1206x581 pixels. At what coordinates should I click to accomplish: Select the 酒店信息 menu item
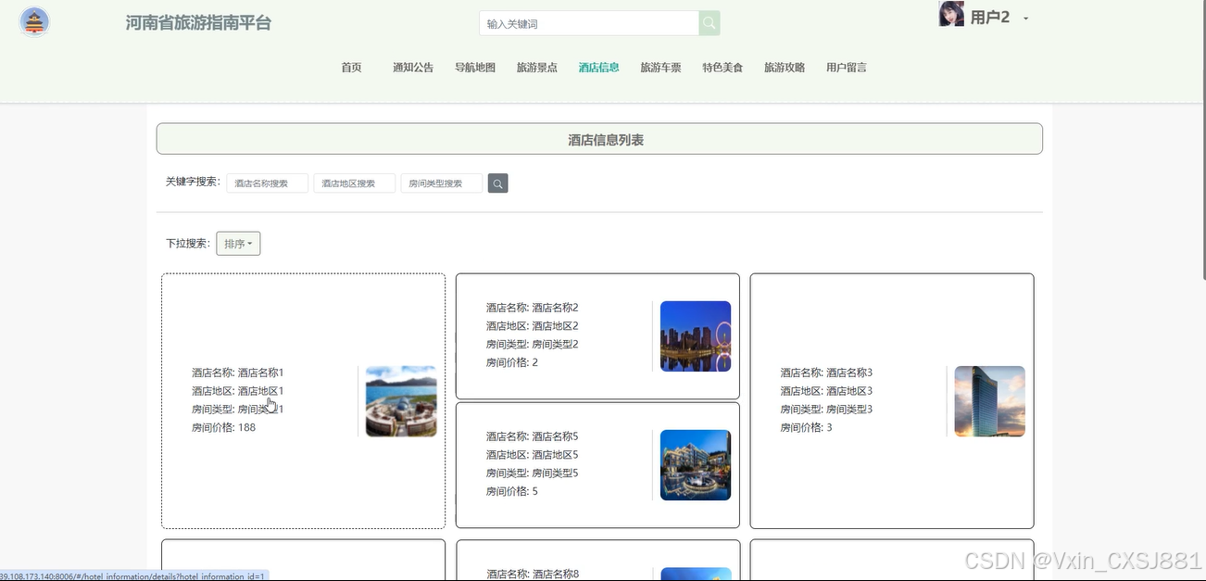tap(599, 68)
